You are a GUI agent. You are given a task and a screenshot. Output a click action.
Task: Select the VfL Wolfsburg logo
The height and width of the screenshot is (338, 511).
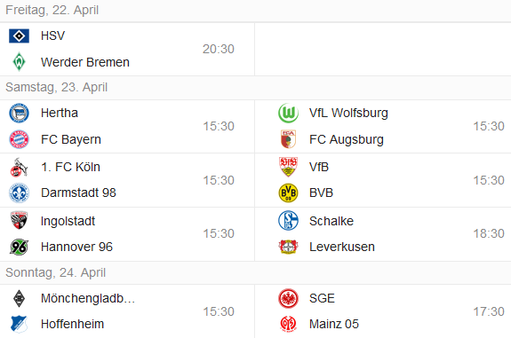point(288,114)
